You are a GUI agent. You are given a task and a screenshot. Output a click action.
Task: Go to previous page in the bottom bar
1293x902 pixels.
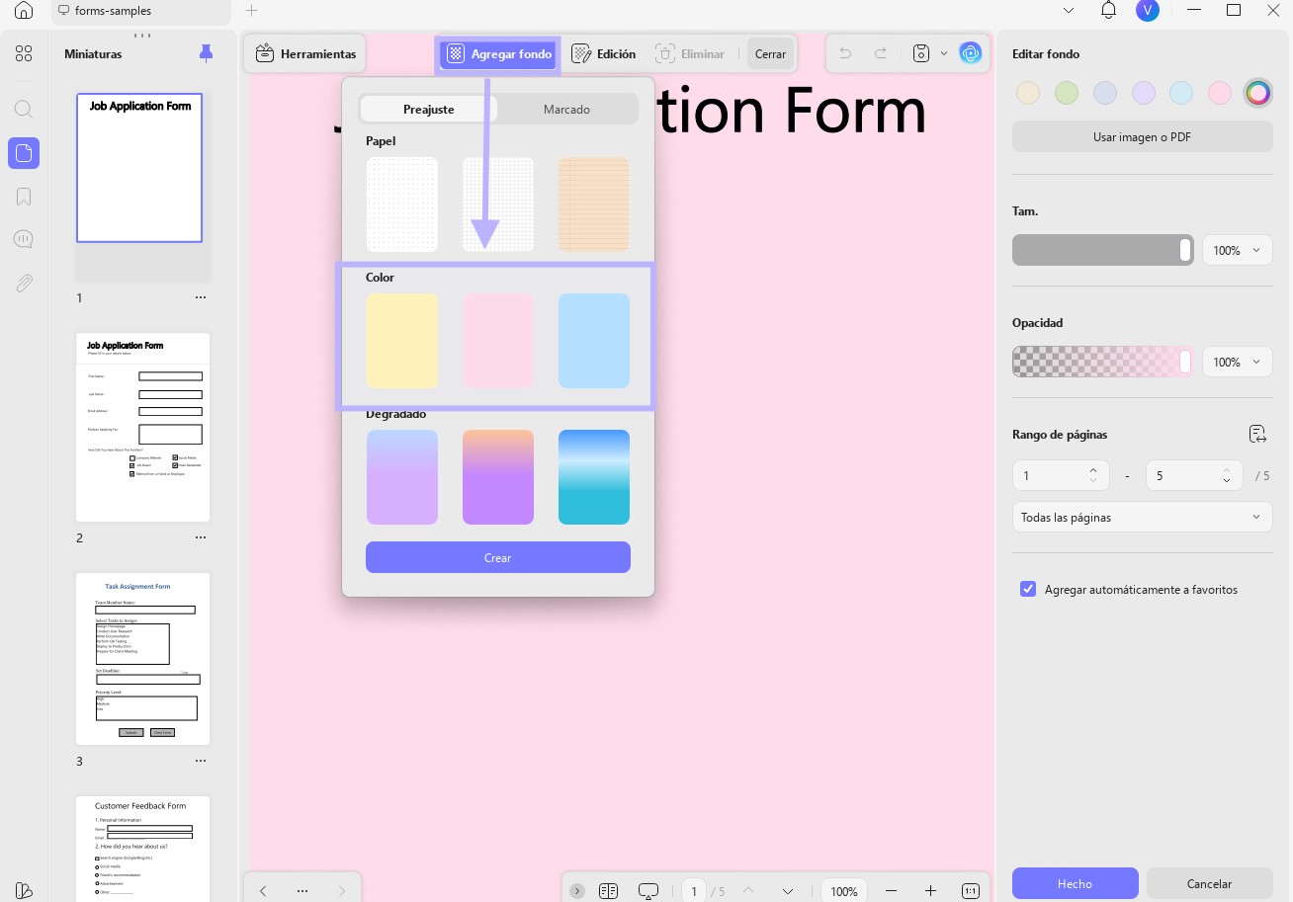(x=748, y=891)
